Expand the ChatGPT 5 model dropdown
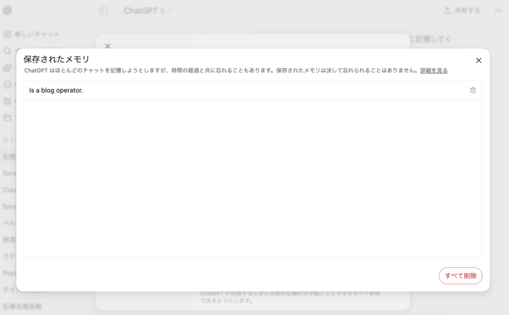The image size is (509, 315). click(148, 11)
